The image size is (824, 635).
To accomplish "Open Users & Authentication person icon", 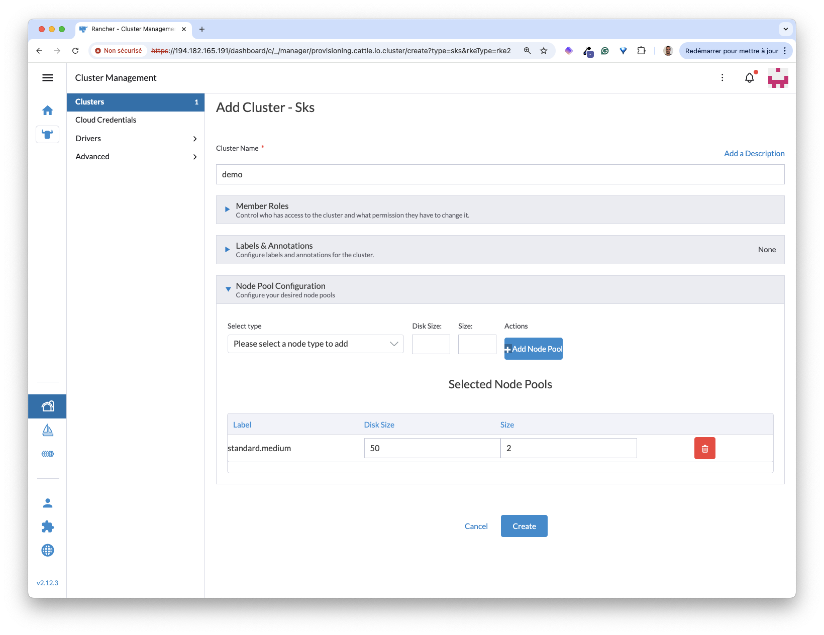I will pos(48,503).
